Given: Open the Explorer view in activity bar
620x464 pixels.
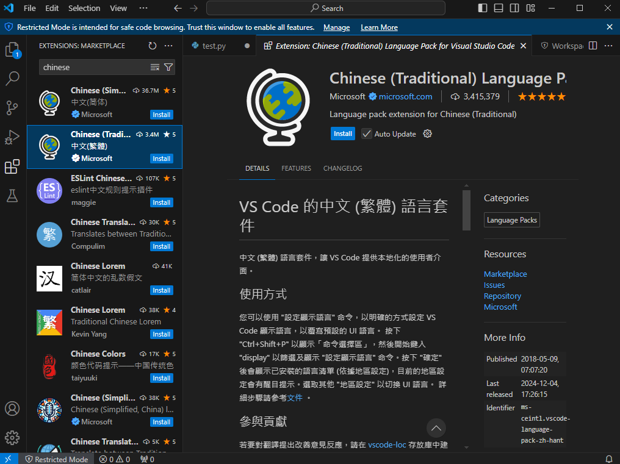Looking at the screenshot, I should pos(13,50).
